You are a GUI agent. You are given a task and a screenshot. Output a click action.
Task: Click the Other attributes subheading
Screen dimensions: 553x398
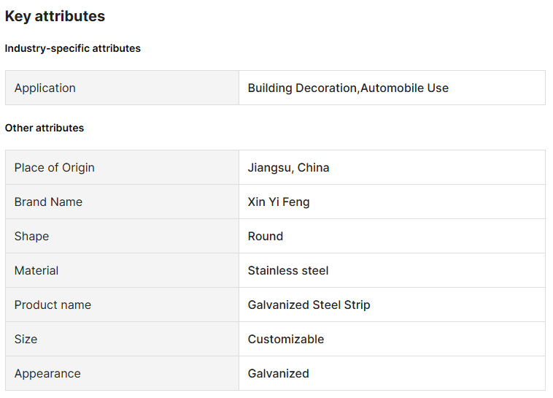coord(45,128)
